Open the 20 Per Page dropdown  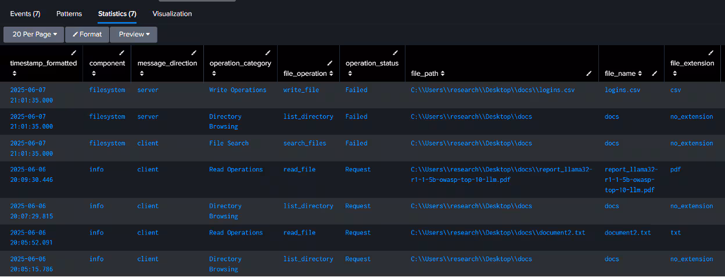pyautogui.click(x=34, y=34)
